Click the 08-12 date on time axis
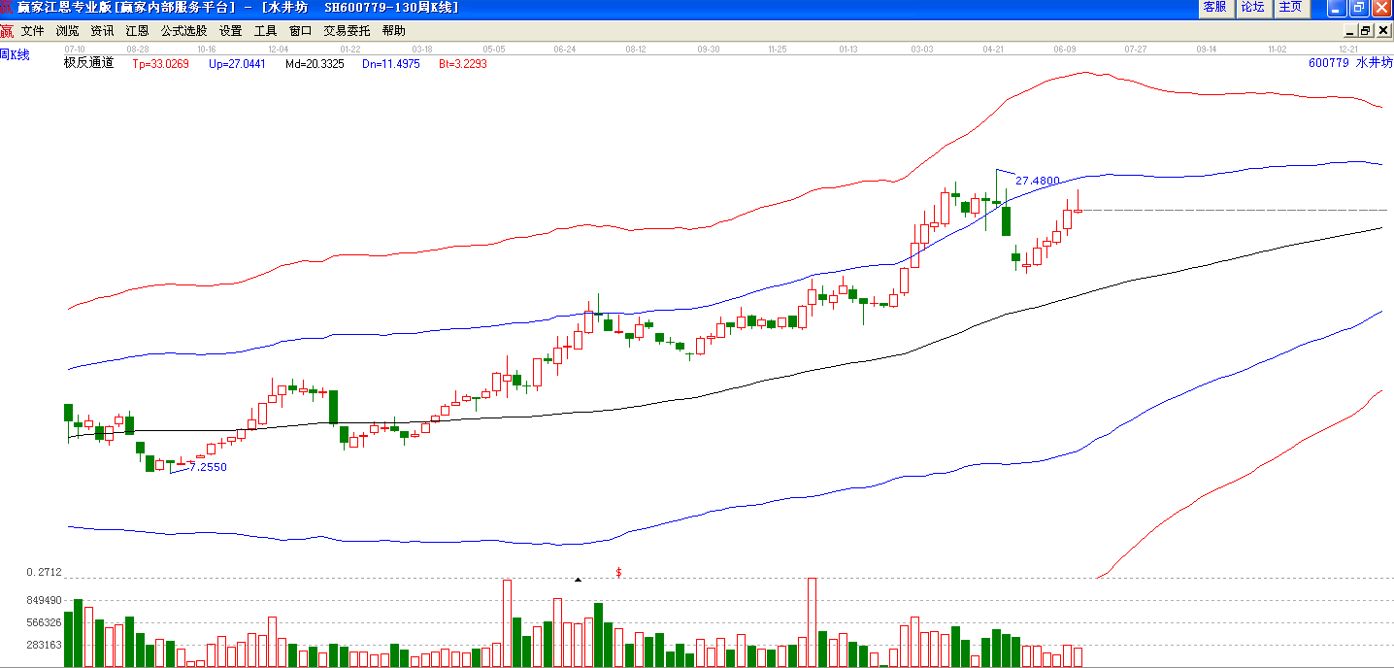This screenshot has width=1394, height=668. (636, 49)
